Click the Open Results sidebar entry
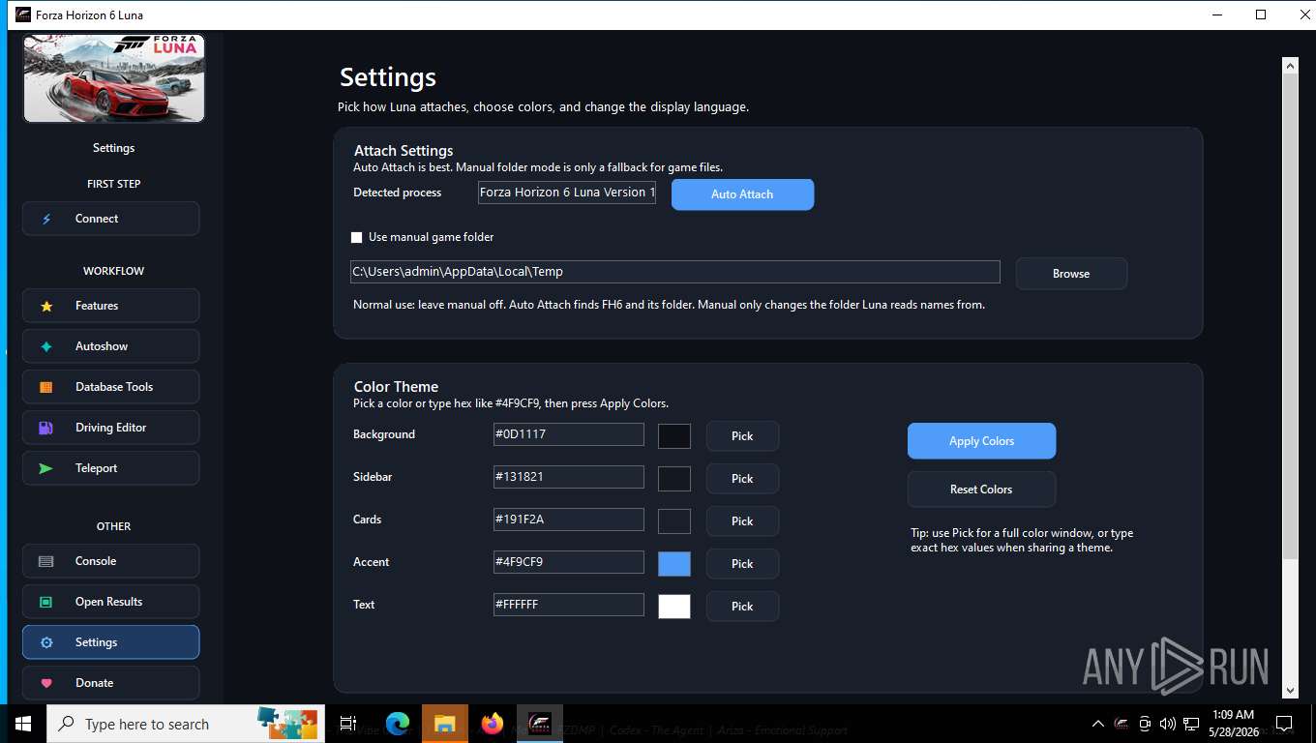The height and width of the screenshot is (743, 1316). [111, 602]
